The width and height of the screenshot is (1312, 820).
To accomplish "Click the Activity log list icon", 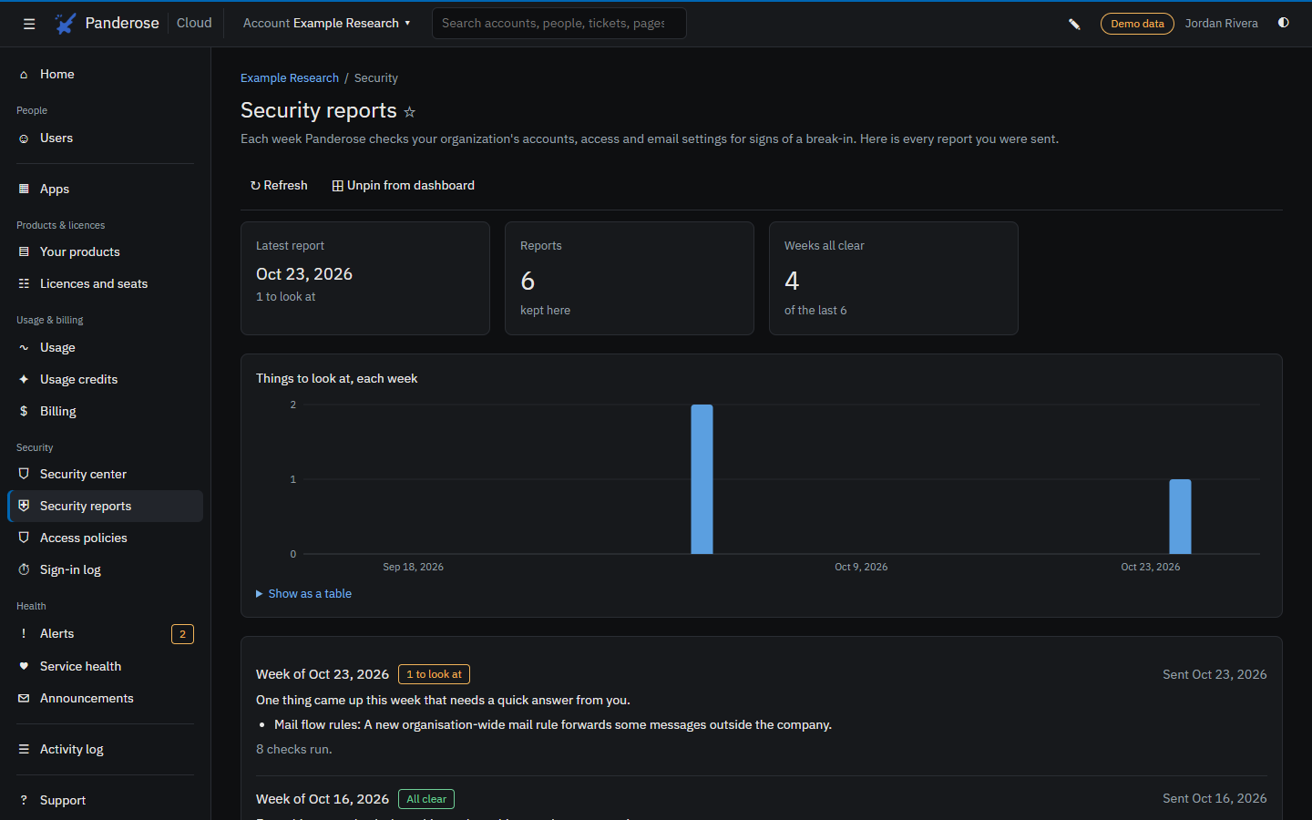I will pyautogui.click(x=24, y=749).
